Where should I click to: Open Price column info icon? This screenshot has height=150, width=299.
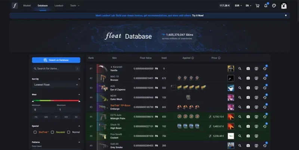[219, 58]
